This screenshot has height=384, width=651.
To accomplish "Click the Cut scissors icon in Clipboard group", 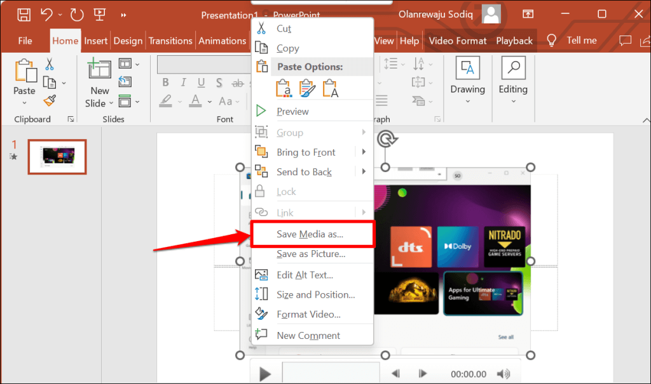I will [x=49, y=63].
